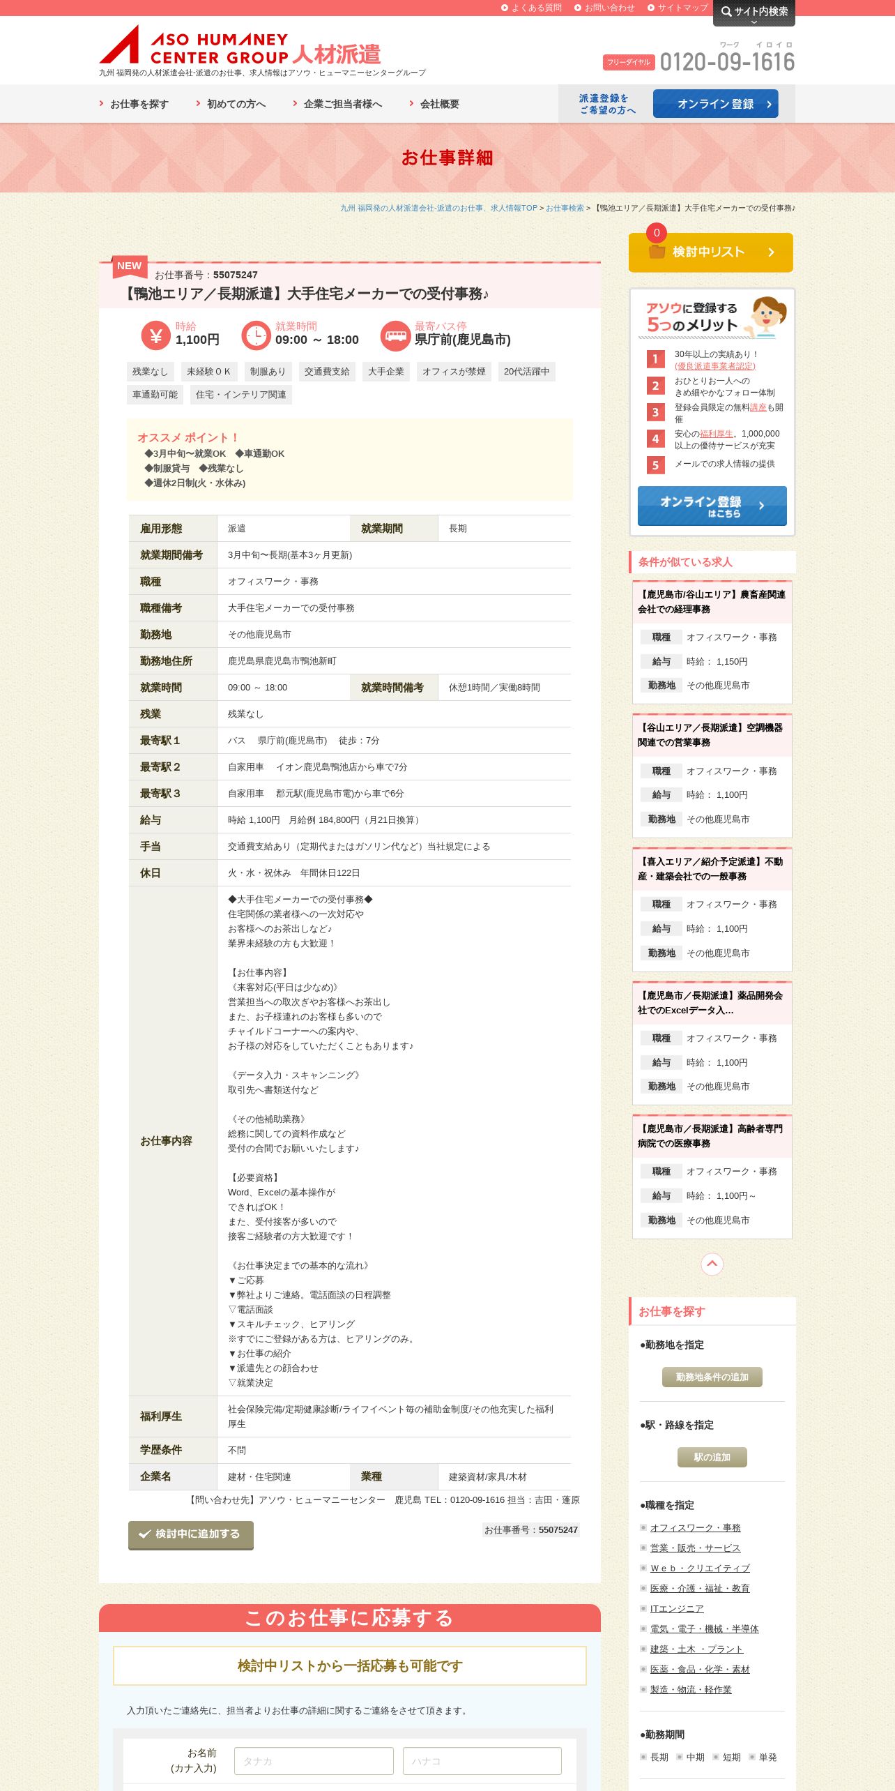This screenshot has width=895, height=1791.
Task: Open 福利厚生 link in merits
Action: point(717,434)
